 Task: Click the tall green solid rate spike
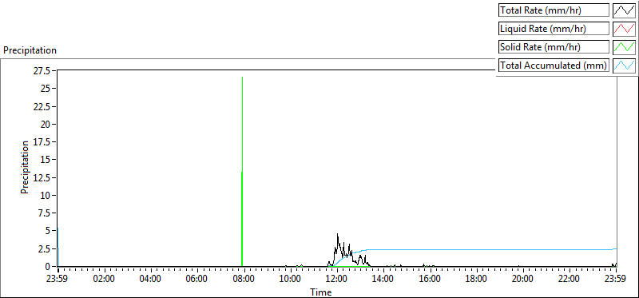(x=242, y=171)
